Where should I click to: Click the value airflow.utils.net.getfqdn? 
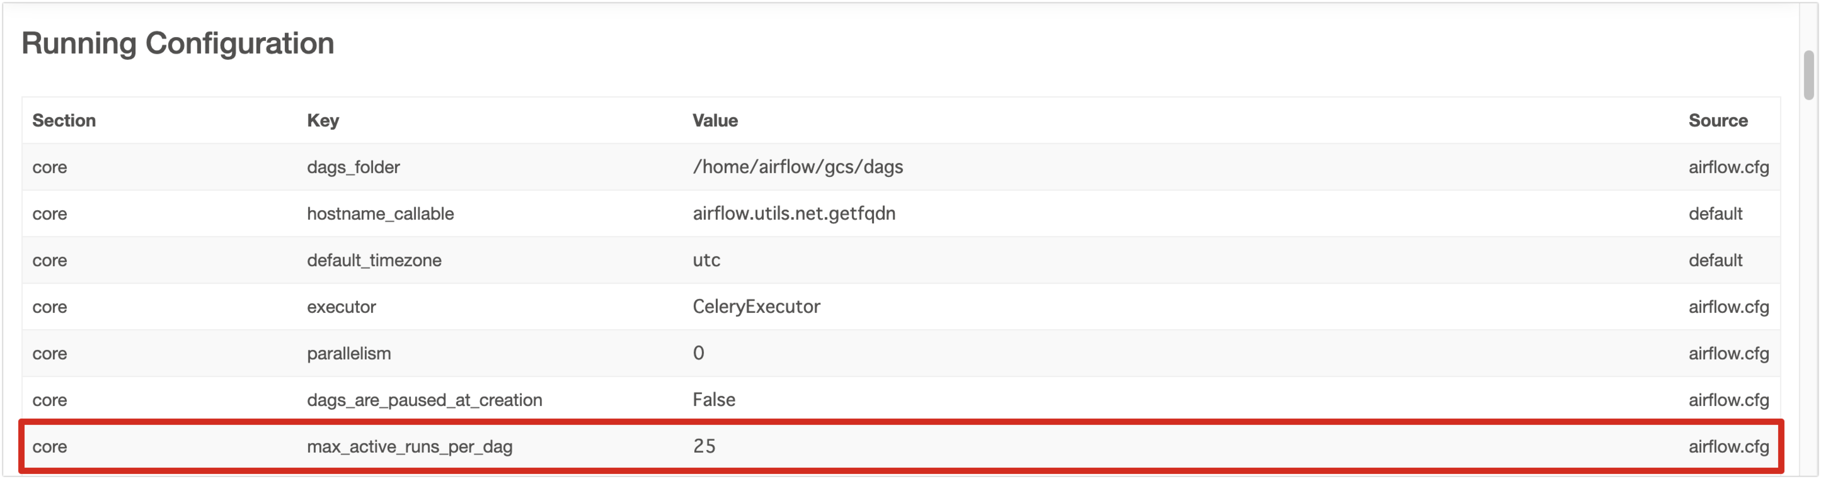coord(793,213)
